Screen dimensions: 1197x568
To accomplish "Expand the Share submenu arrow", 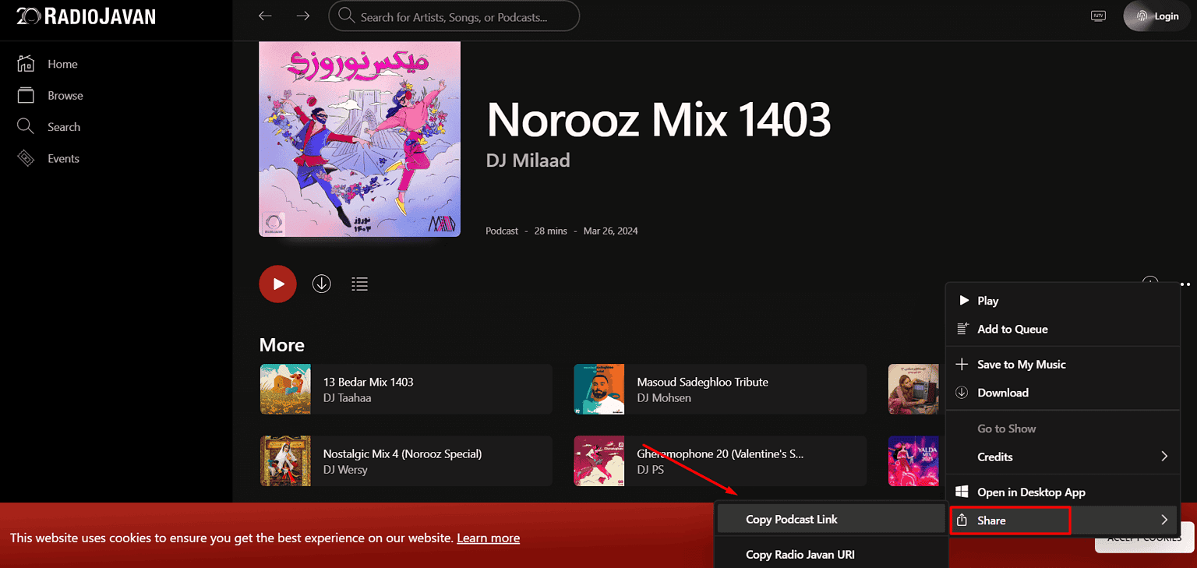I will (1163, 520).
